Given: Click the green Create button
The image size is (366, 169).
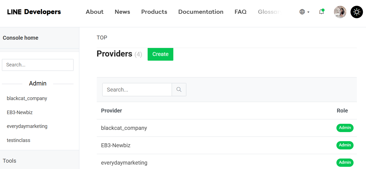Looking at the screenshot, I should tap(160, 54).
